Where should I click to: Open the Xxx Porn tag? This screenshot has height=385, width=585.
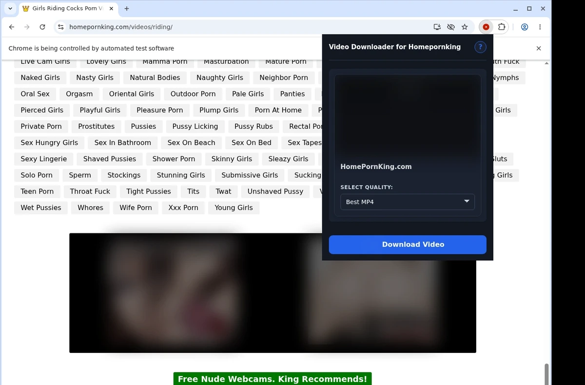coord(183,208)
